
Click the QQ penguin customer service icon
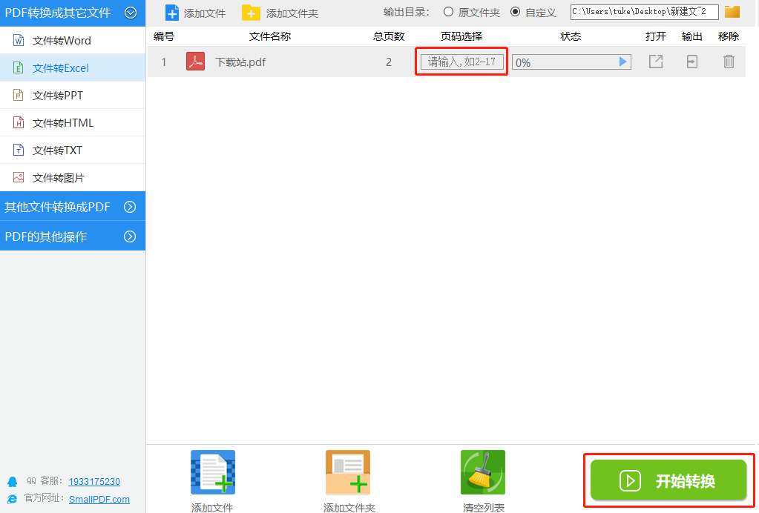click(13, 482)
